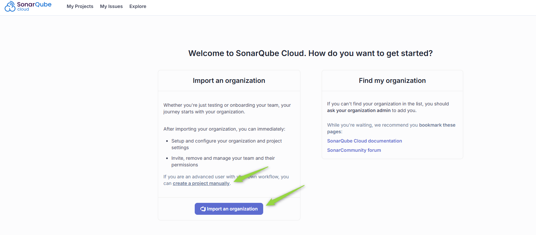The image size is (536, 235).
Task: Click the SonarQube Cloud logo
Action: point(28,6)
